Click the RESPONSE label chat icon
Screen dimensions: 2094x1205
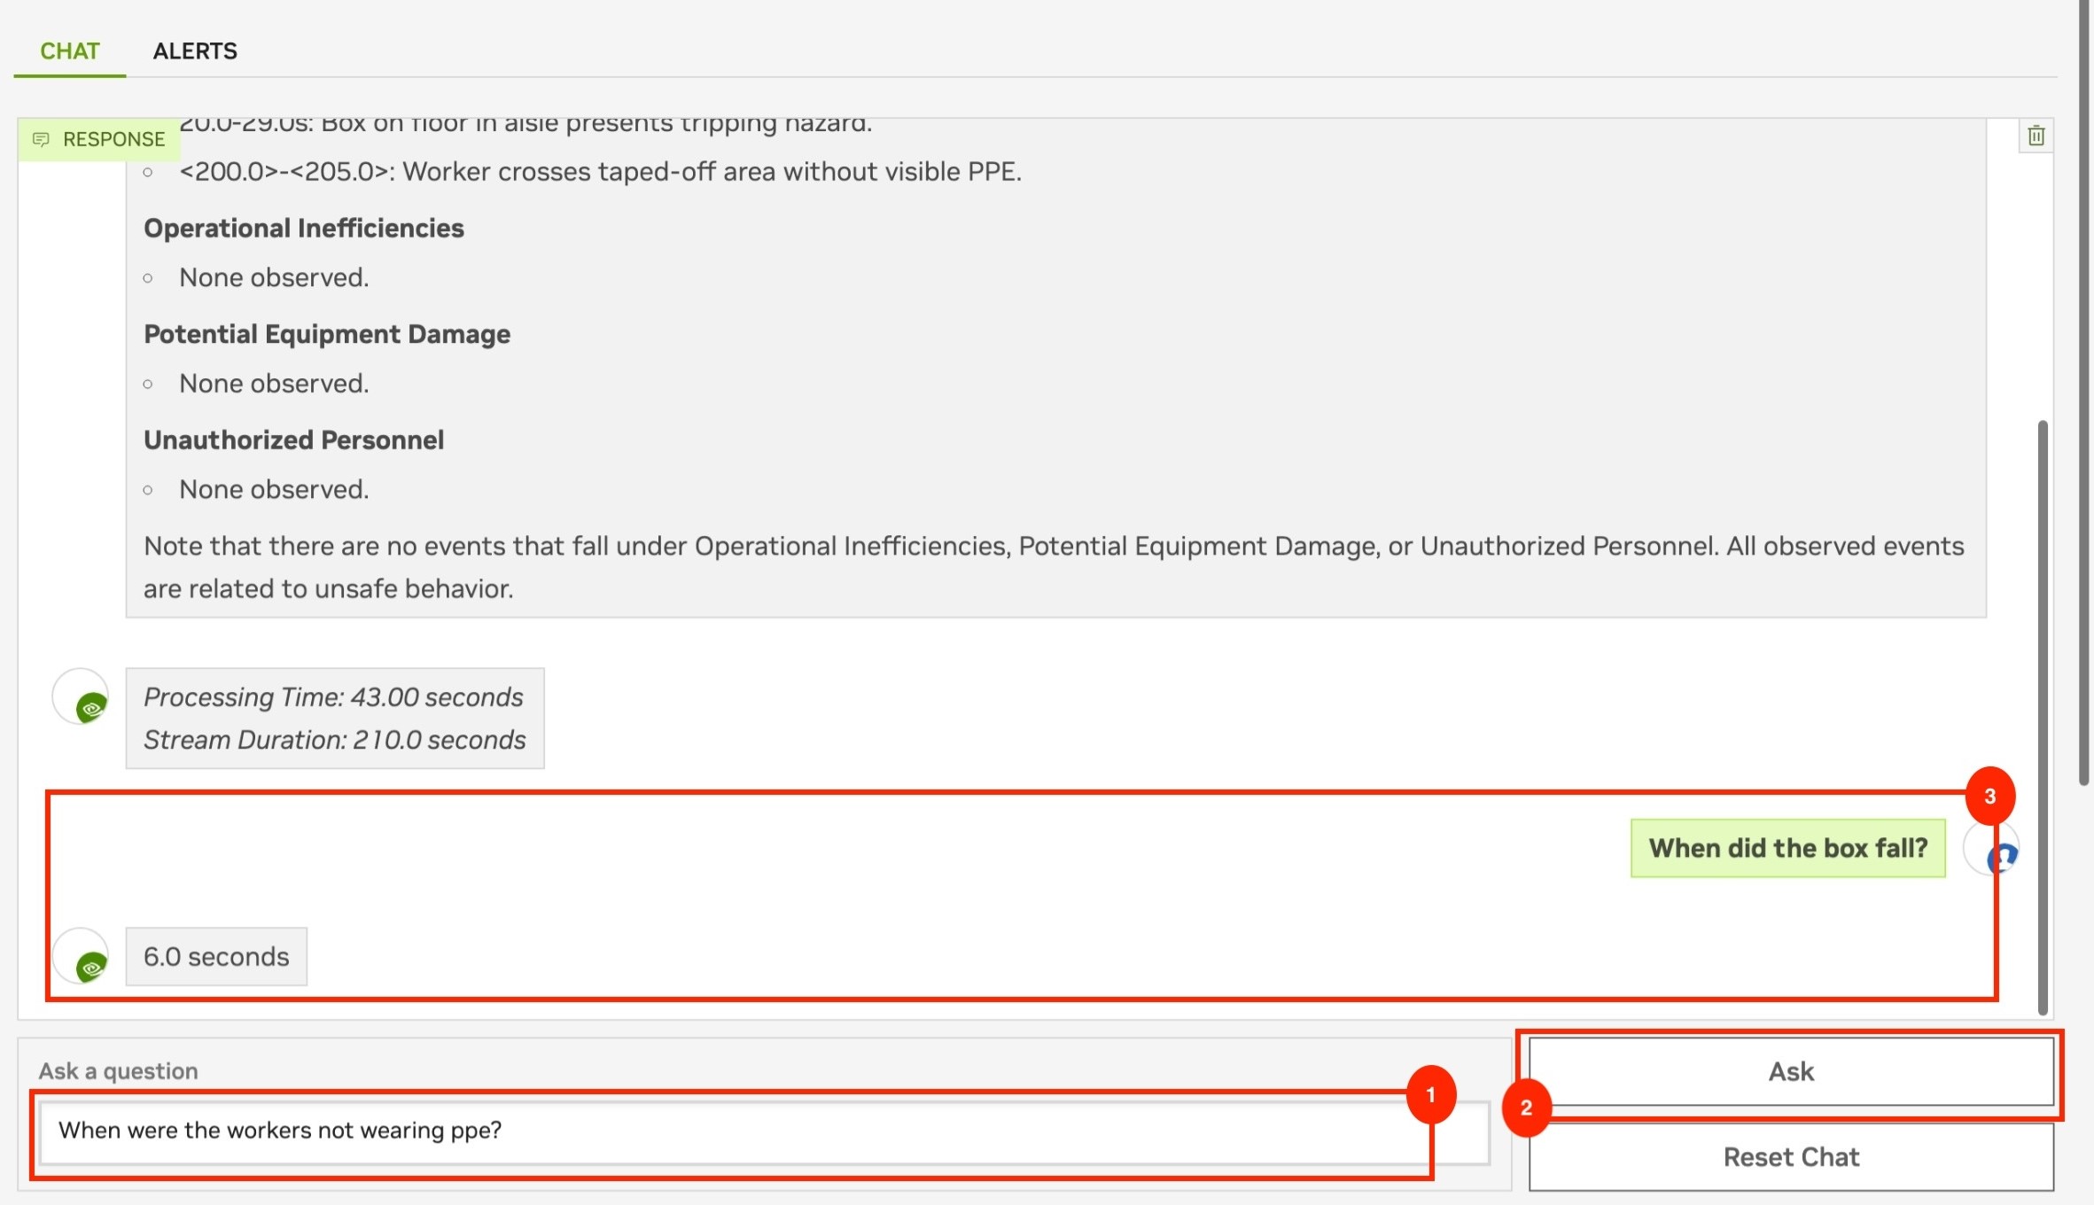[x=41, y=139]
